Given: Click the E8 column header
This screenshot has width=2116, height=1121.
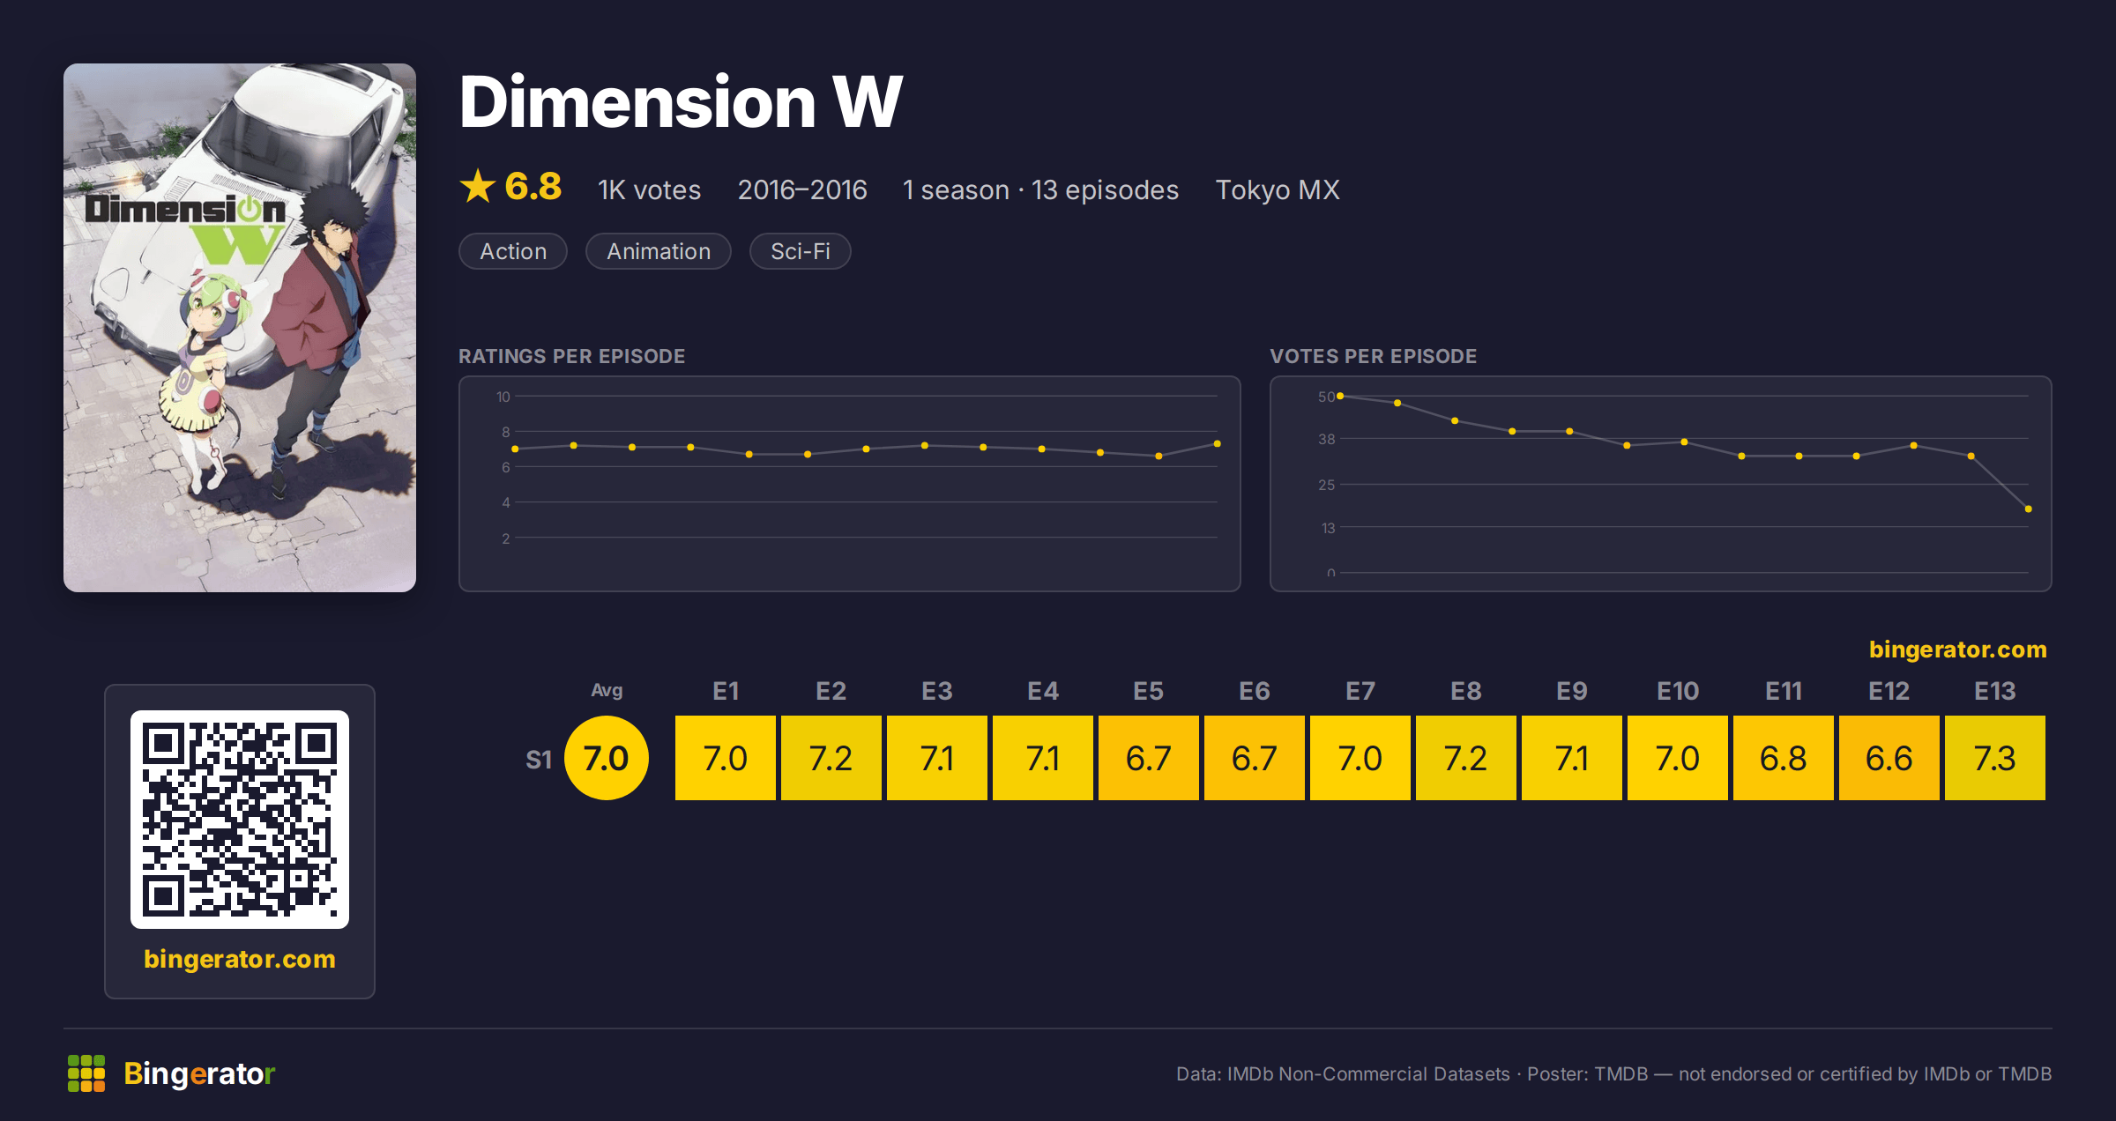Looking at the screenshot, I should click(x=1466, y=691).
